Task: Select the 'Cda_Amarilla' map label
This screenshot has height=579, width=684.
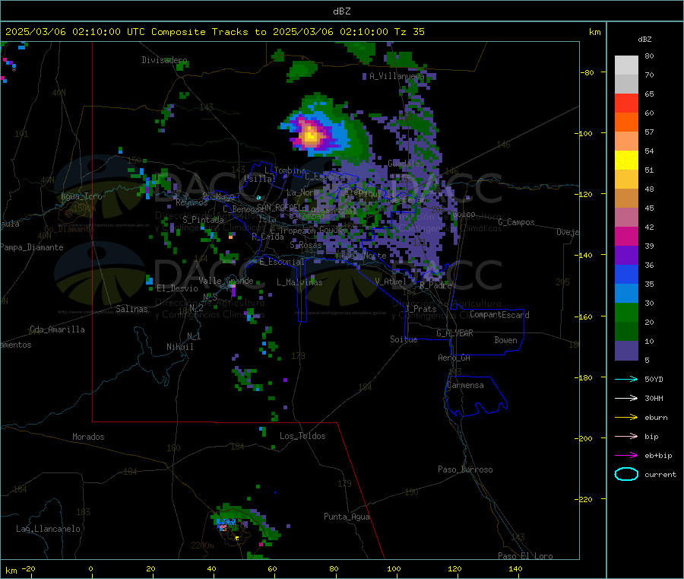Action: [x=57, y=329]
